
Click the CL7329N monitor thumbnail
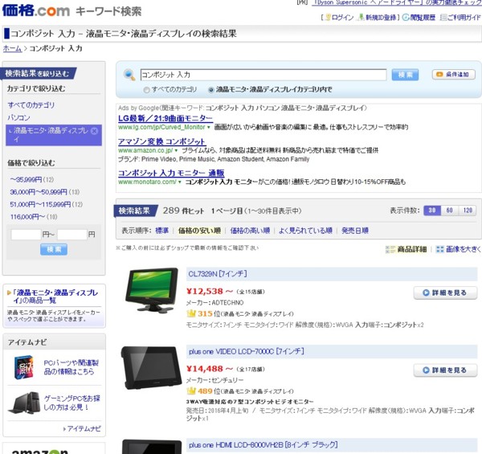point(152,290)
